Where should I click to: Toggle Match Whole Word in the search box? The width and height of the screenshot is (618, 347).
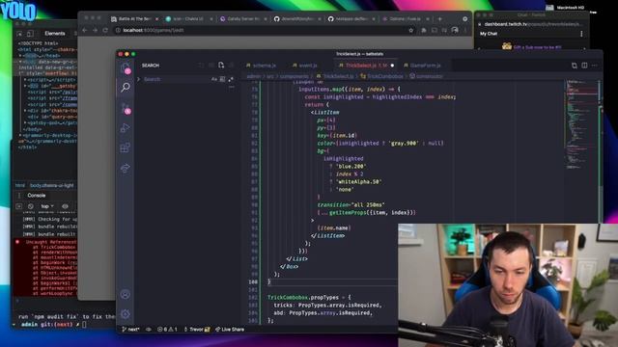[x=222, y=79]
